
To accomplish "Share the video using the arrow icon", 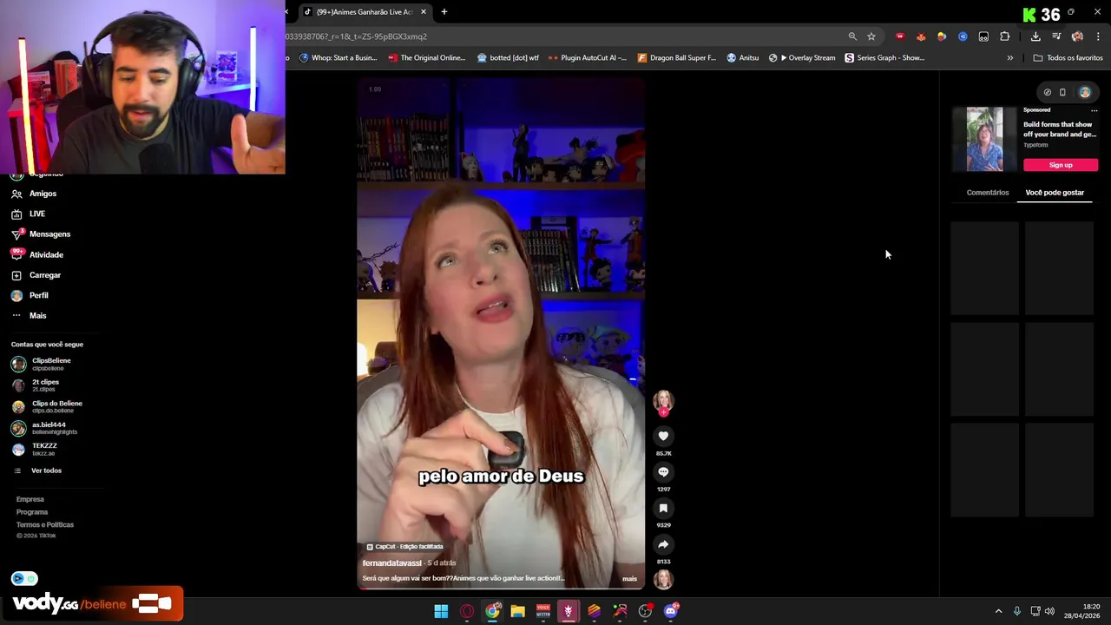I will [x=663, y=545].
